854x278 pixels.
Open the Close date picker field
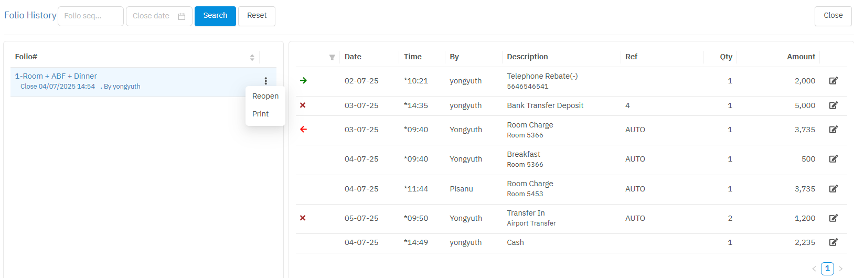(152, 16)
